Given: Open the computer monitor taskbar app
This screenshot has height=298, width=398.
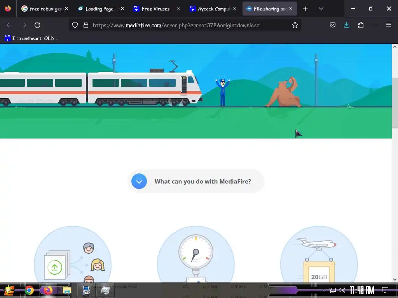Looking at the screenshot, I should [x=86, y=290].
